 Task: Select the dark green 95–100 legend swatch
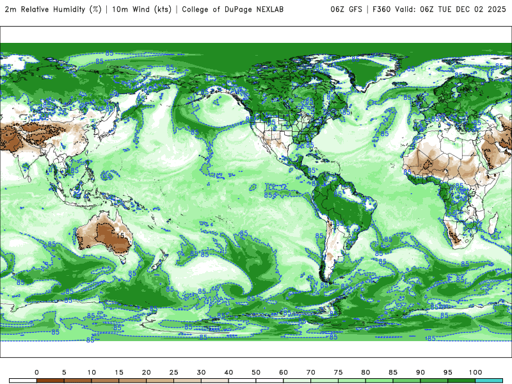point(461,381)
